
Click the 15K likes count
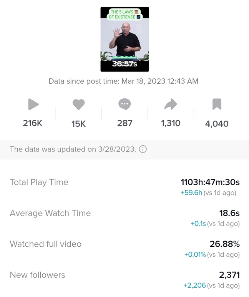78,124
